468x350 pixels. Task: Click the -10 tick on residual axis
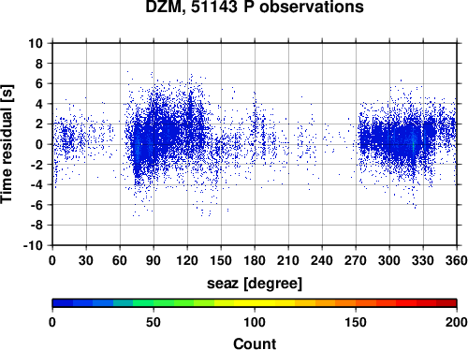point(33,245)
